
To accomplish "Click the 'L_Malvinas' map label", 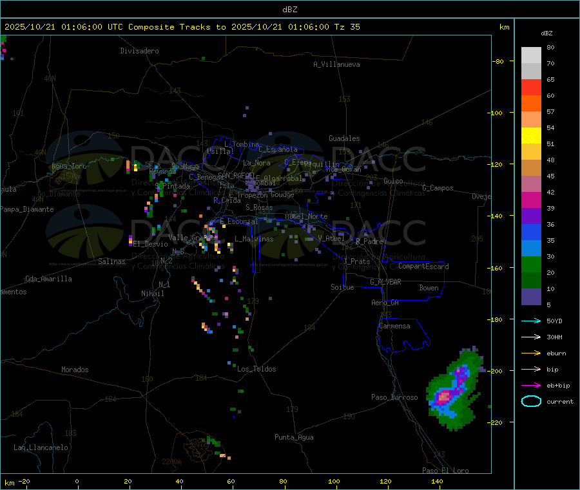I will [x=254, y=239].
